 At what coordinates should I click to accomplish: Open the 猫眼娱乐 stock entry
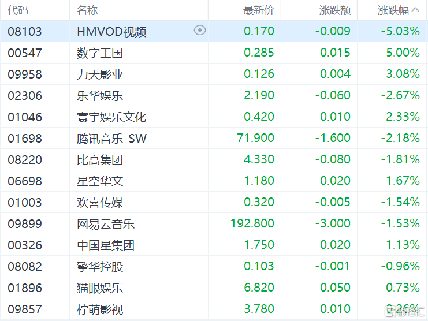point(100,288)
